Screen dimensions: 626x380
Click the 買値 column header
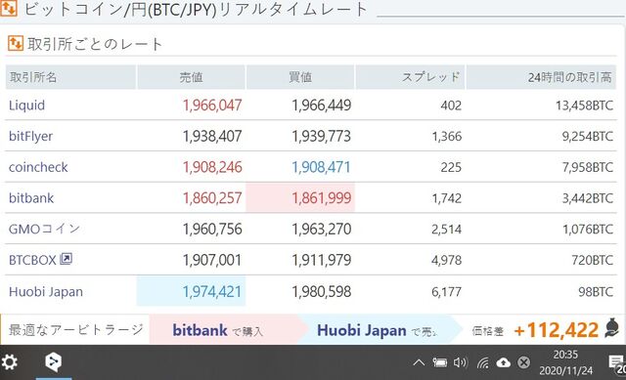[300, 77]
